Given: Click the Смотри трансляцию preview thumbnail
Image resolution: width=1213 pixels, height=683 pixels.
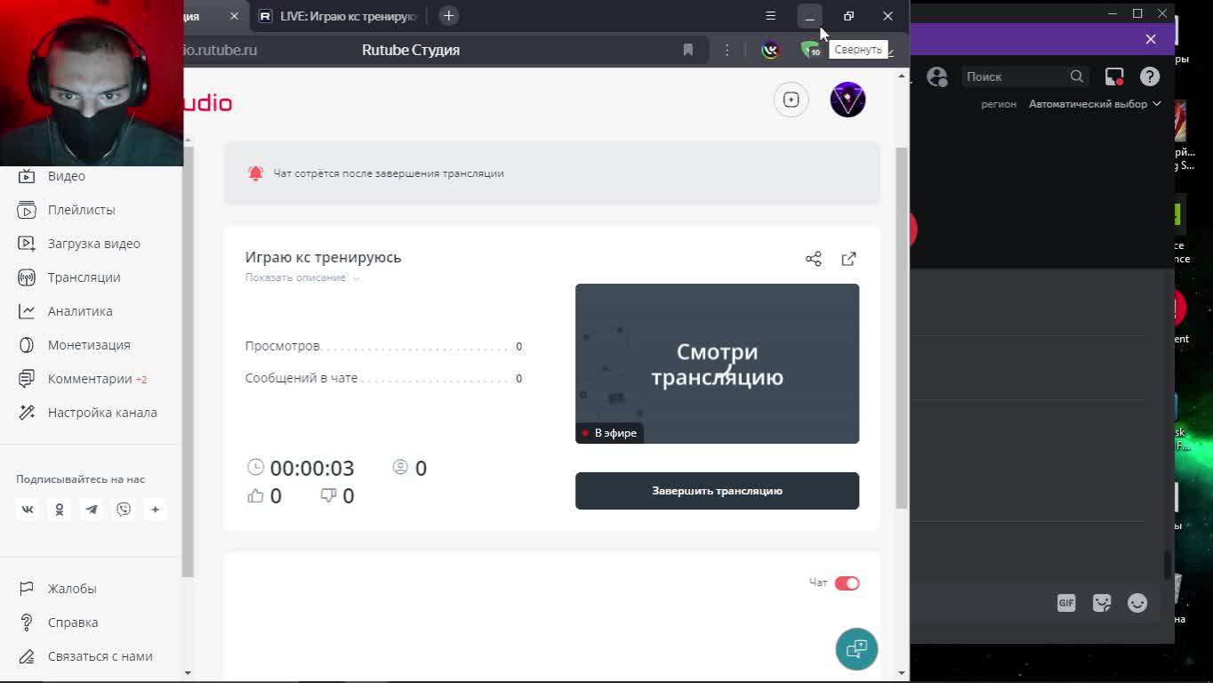Looking at the screenshot, I should pos(717,364).
